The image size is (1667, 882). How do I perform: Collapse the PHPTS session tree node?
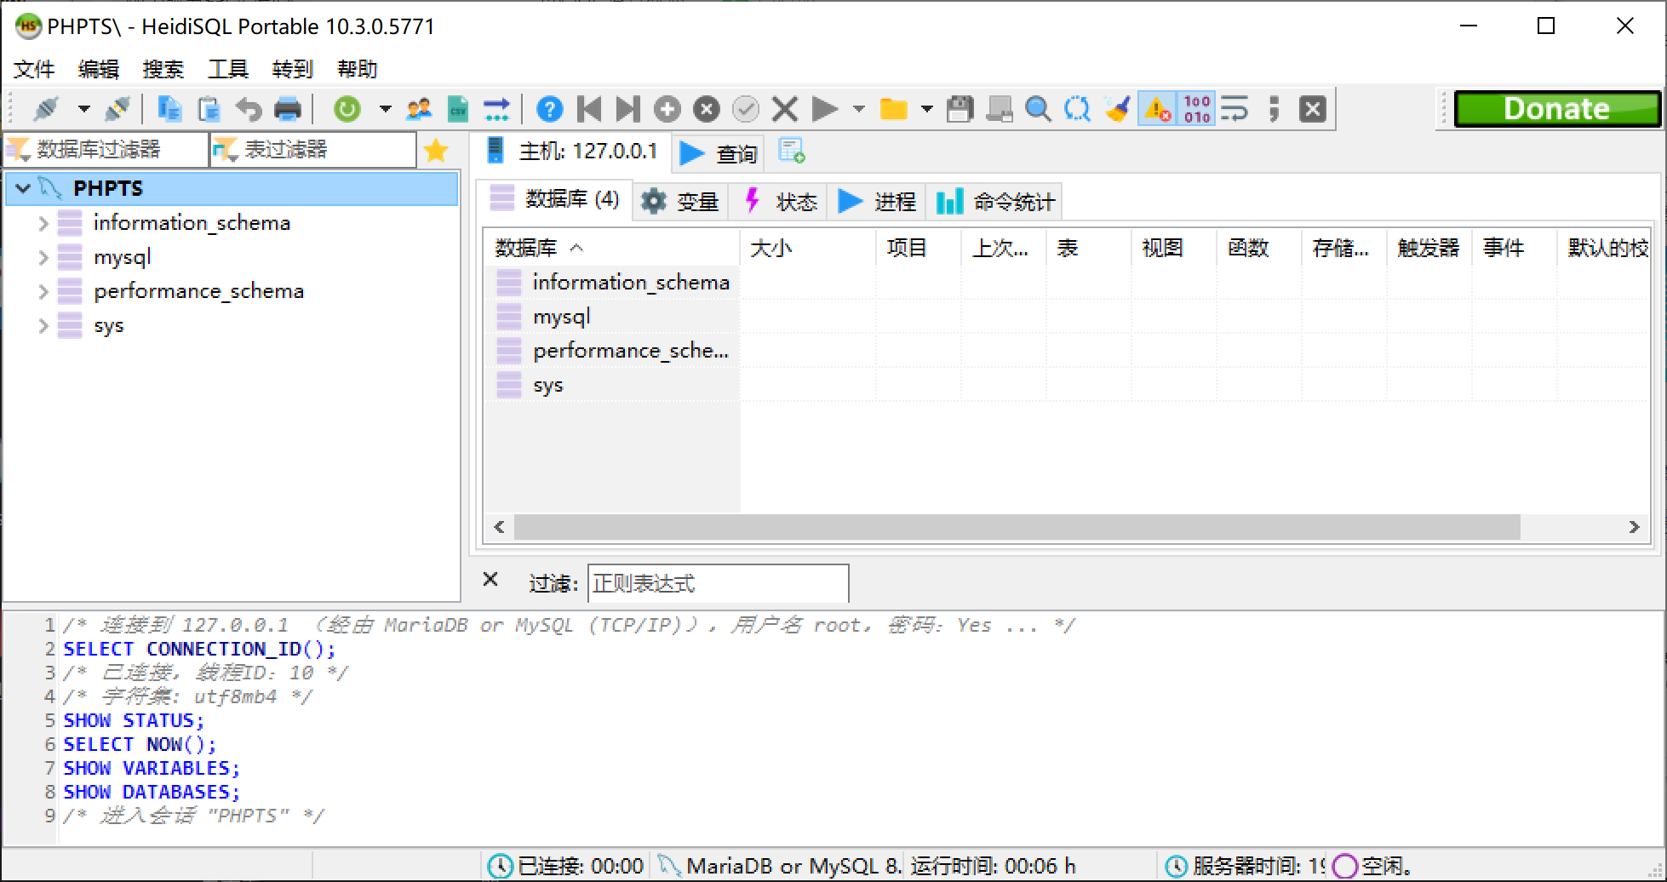click(23, 188)
